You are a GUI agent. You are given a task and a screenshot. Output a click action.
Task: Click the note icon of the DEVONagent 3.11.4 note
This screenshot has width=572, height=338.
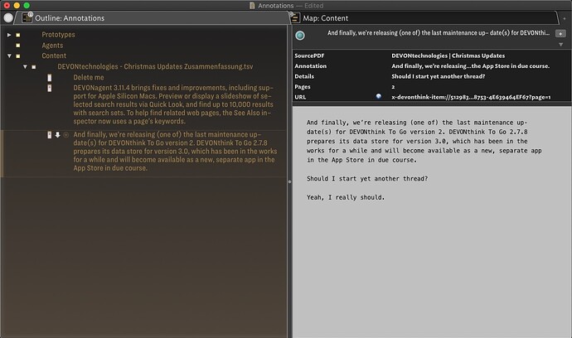(49, 88)
